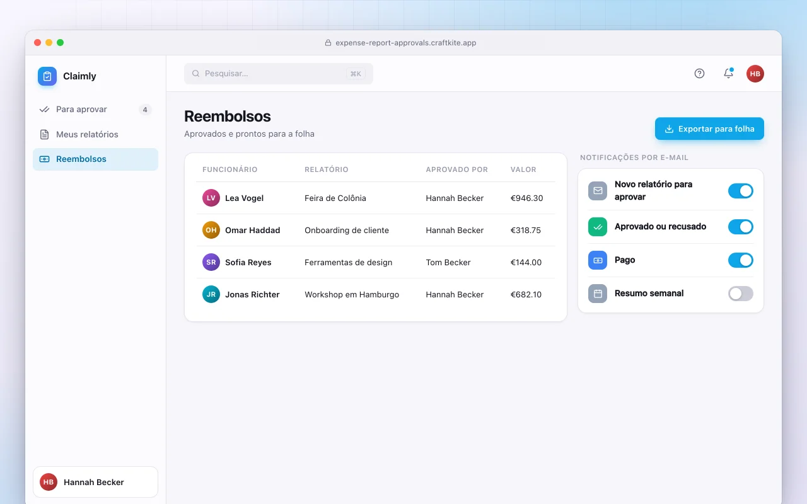Click the calendar Resumo semanal icon
Viewport: 807px width, 504px height.
pos(598,294)
